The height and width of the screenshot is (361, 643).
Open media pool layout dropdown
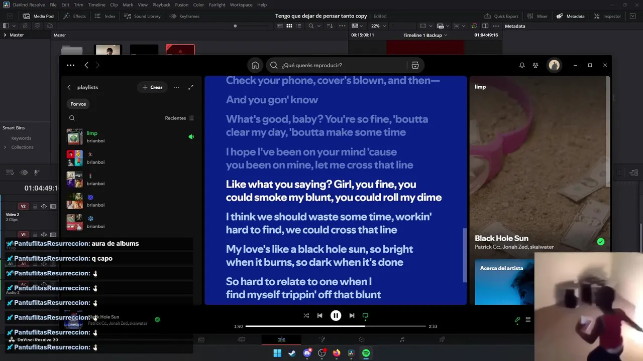pyautogui.click(x=9, y=26)
